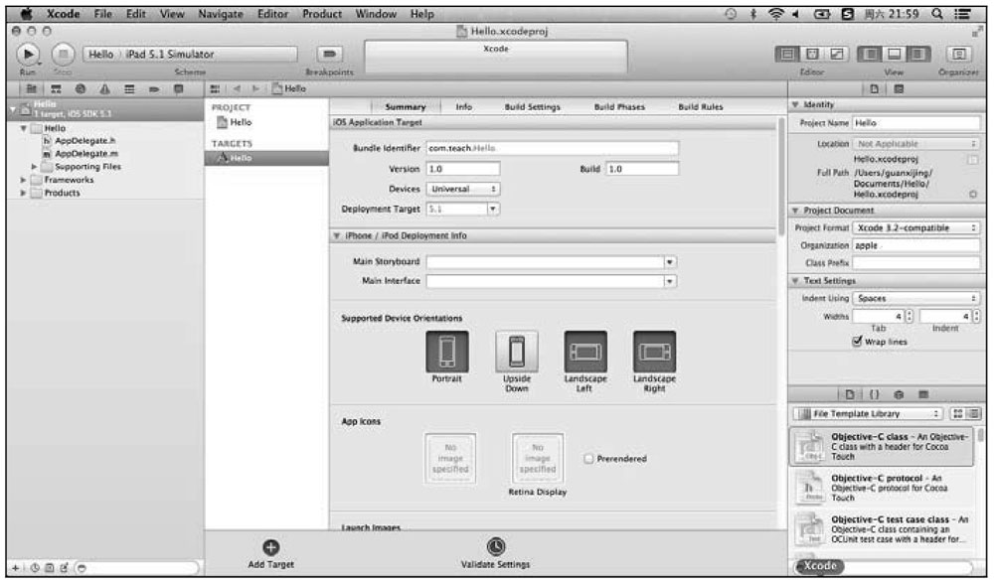Open Indent Using Spaces dropdown
Viewport: 994px width, 584px height.
(916, 298)
